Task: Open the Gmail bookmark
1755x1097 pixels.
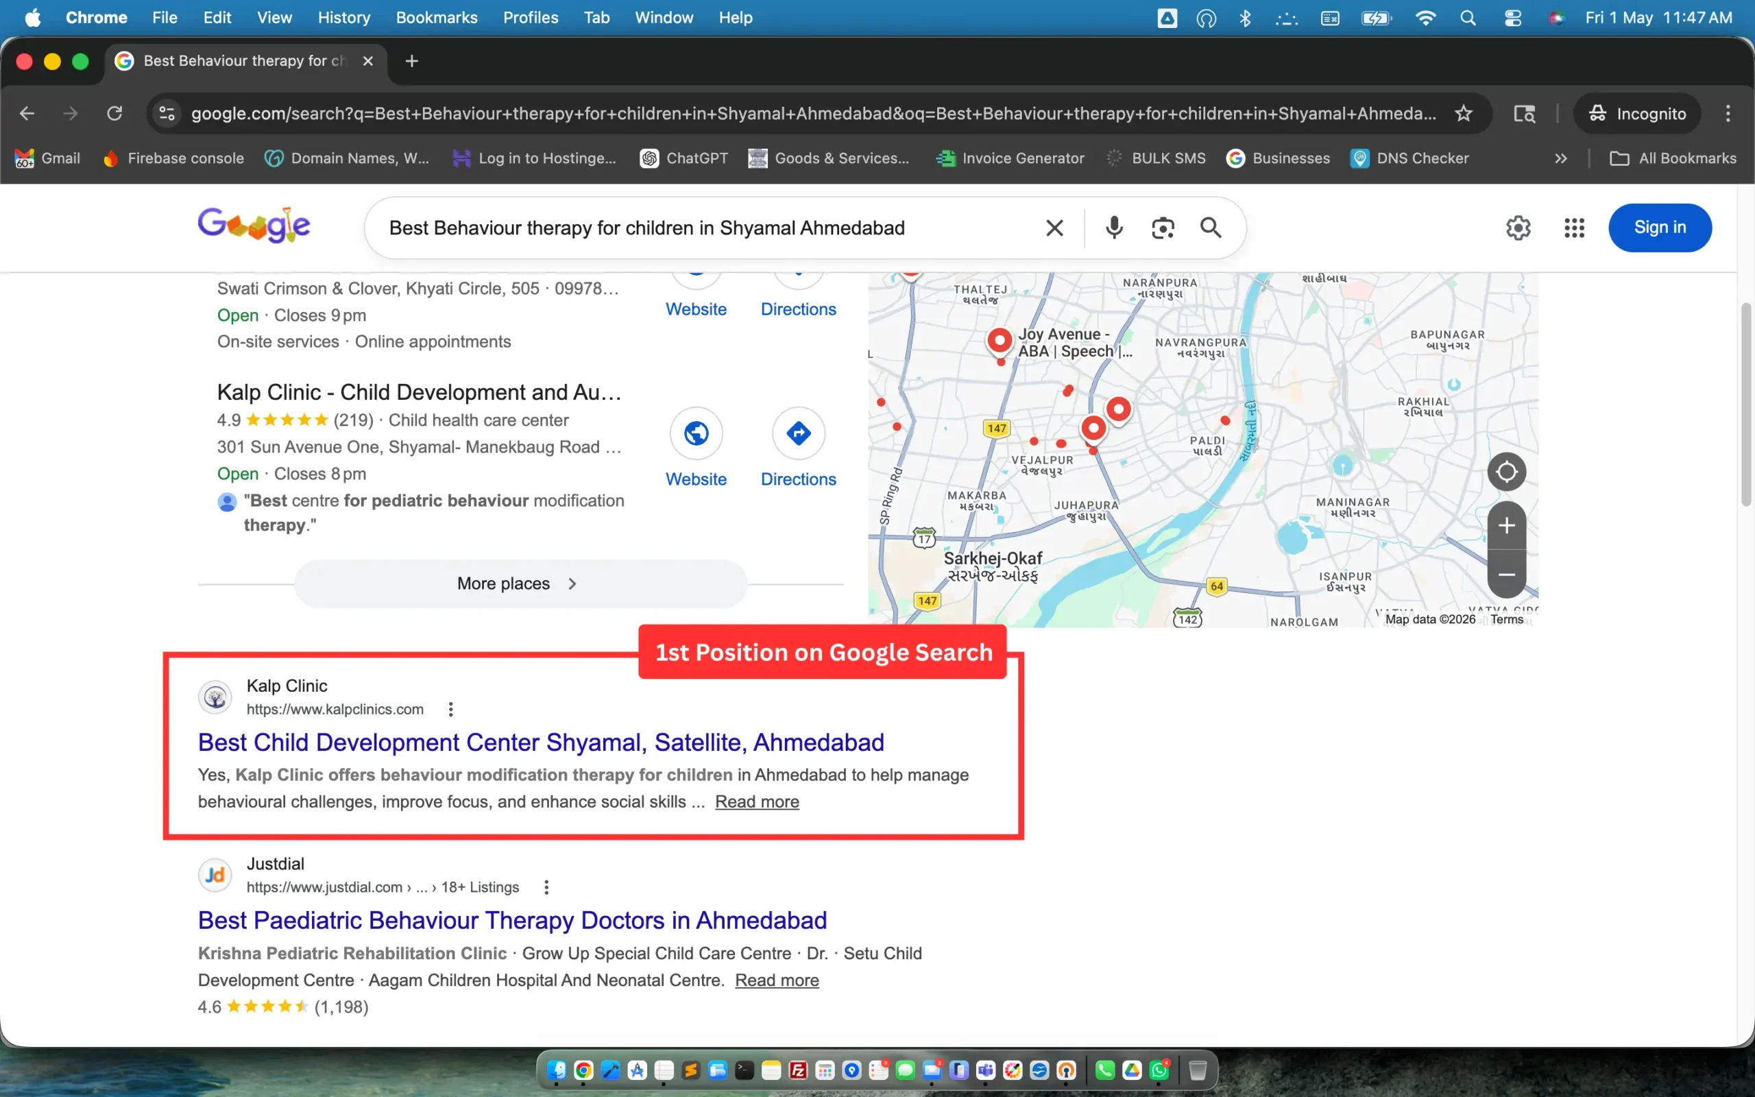Action: (47, 158)
